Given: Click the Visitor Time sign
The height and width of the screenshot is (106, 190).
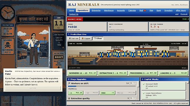Looking at the screenshot, I should (8, 30).
